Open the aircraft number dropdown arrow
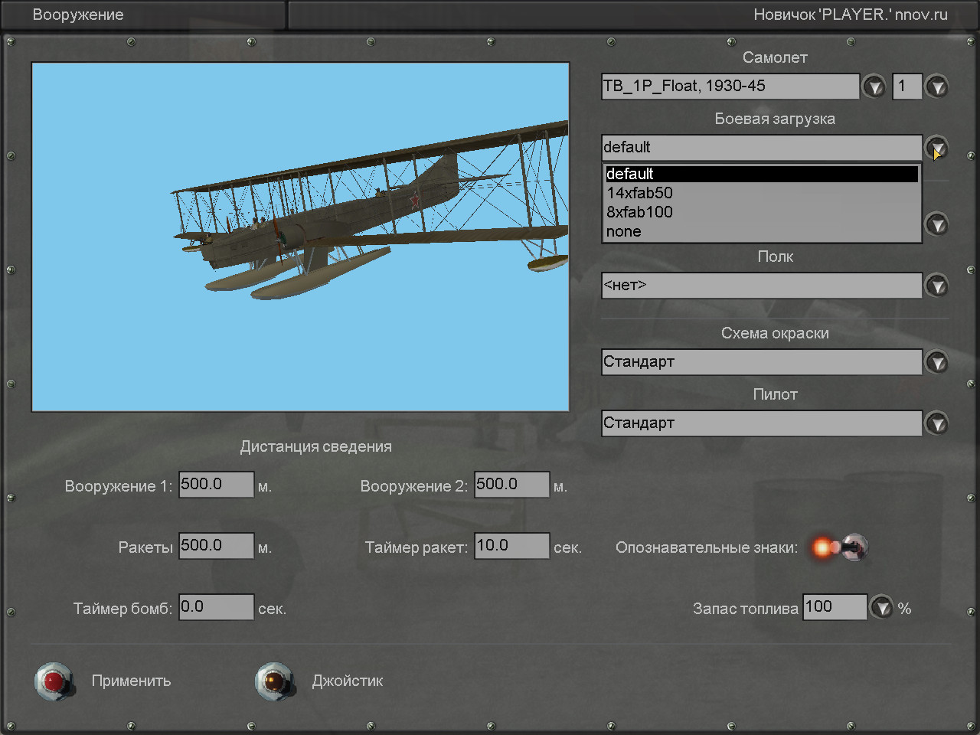 click(x=936, y=87)
